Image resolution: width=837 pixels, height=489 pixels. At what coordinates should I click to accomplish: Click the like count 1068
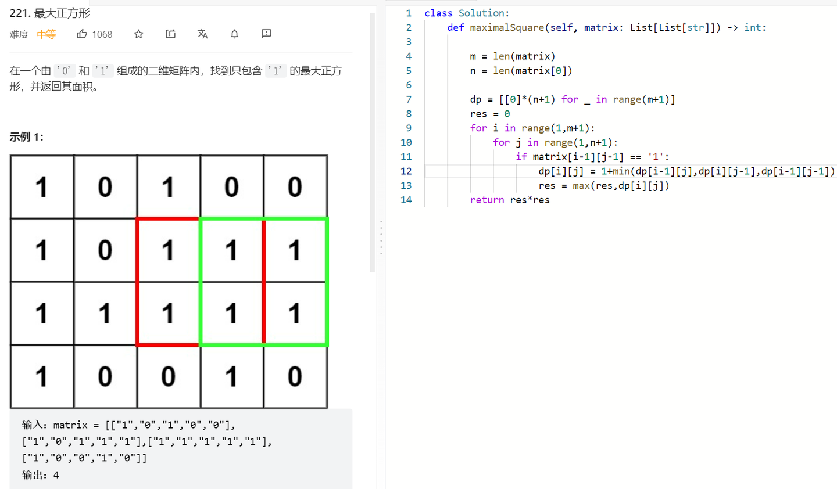[102, 34]
